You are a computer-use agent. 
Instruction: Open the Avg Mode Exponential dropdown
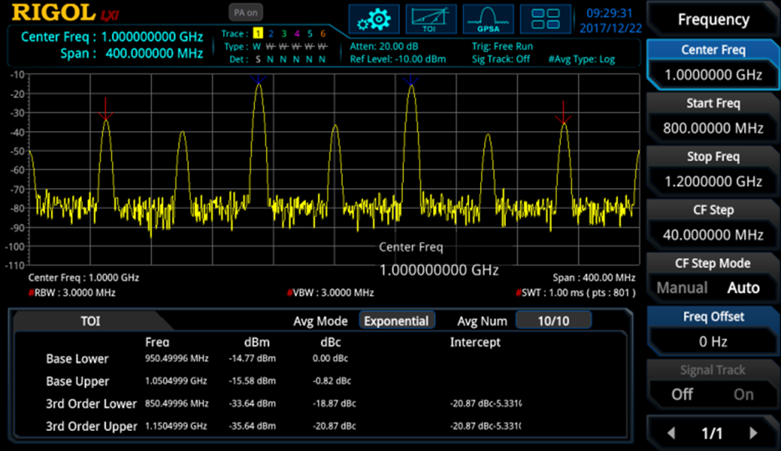[396, 321]
